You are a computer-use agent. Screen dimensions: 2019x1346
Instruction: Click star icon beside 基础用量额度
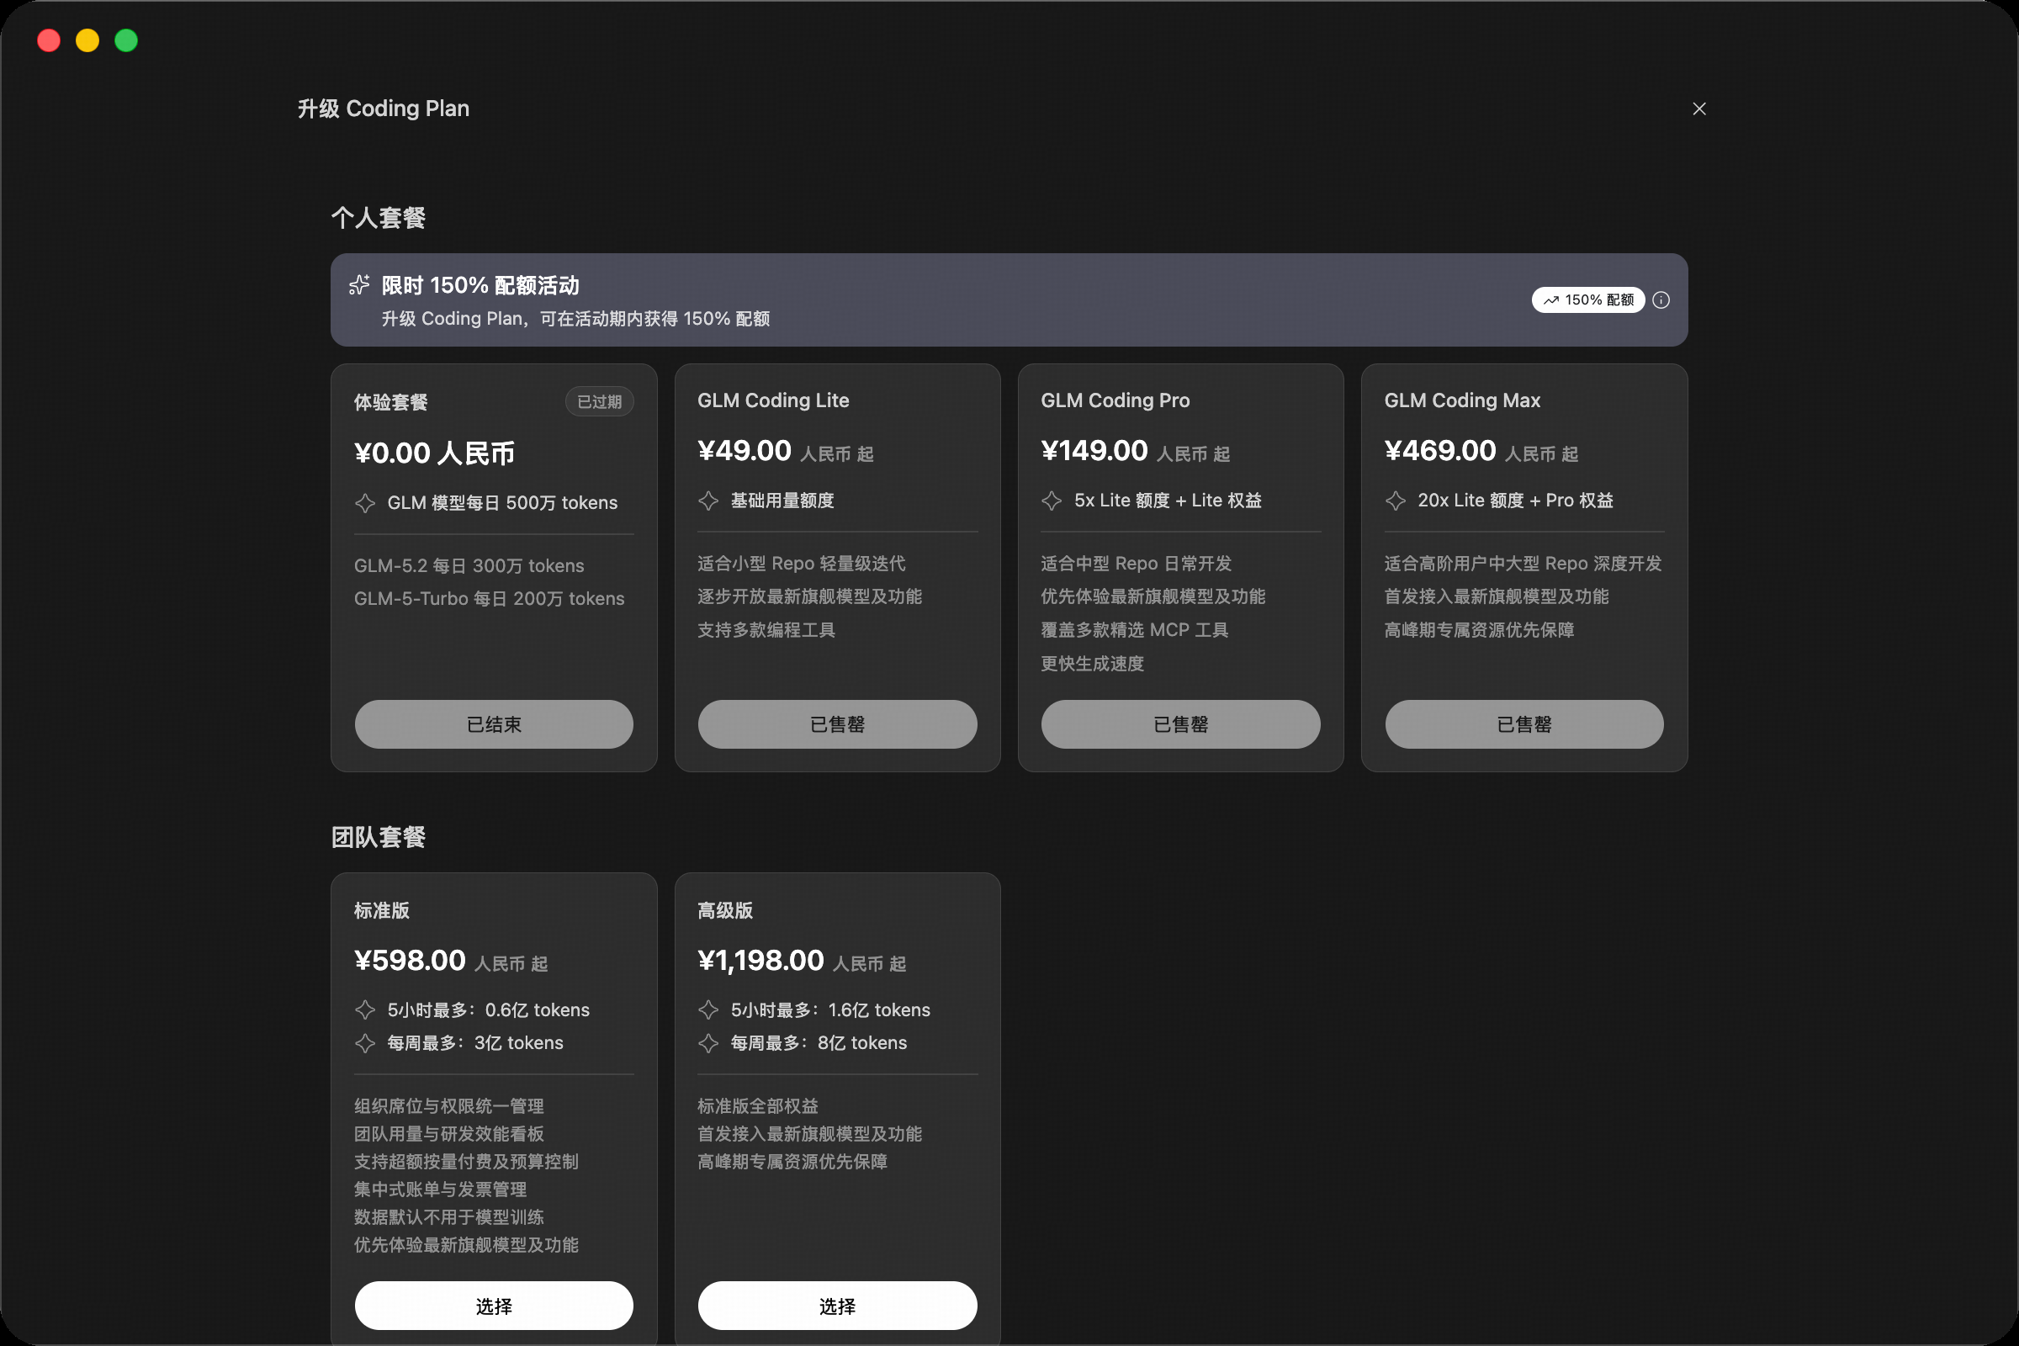click(708, 501)
